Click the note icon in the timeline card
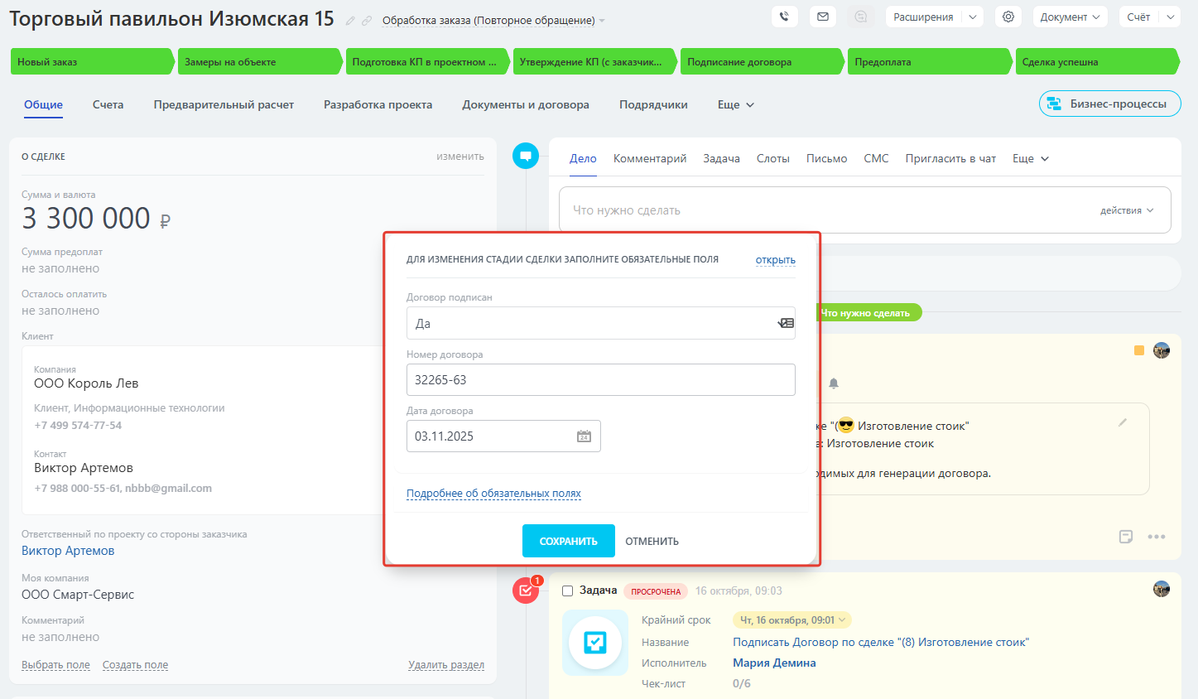1198x699 pixels. point(1126,537)
